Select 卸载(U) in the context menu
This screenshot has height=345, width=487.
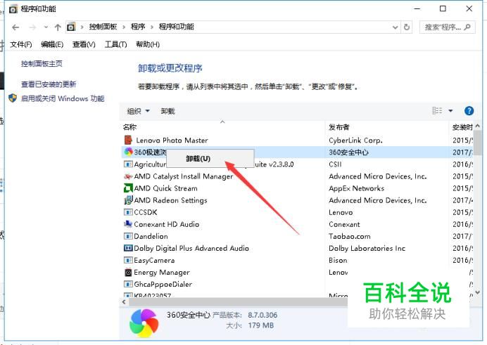[210, 159]
